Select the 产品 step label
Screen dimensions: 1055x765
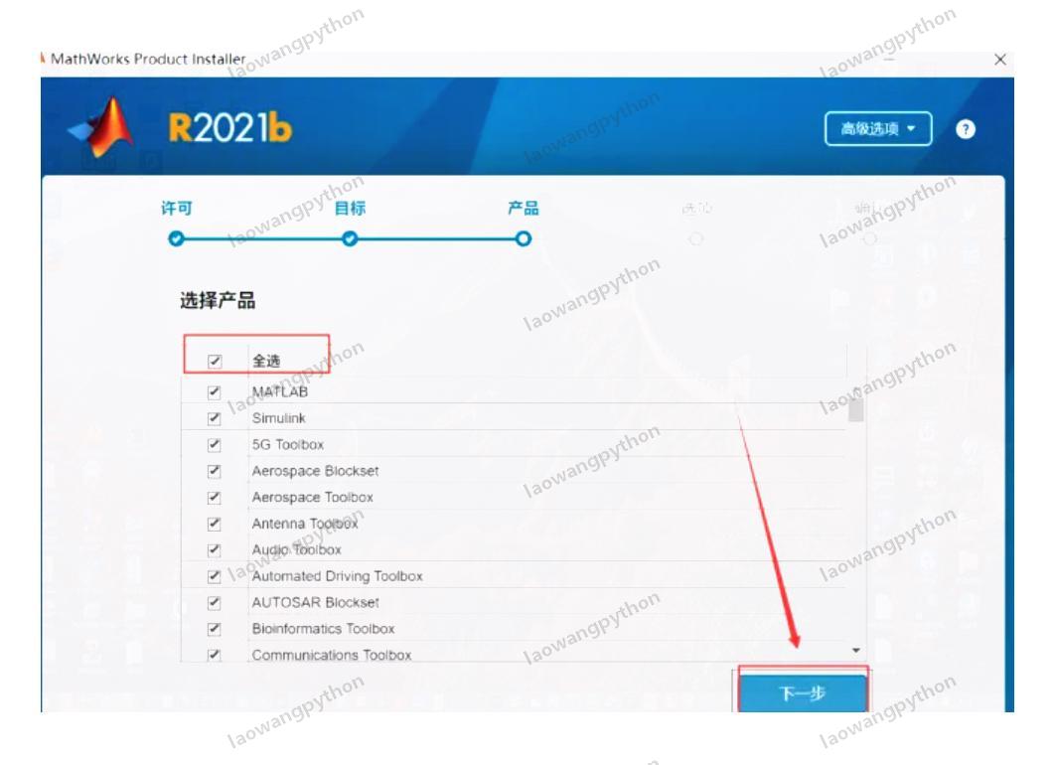[x=523, y=209]
